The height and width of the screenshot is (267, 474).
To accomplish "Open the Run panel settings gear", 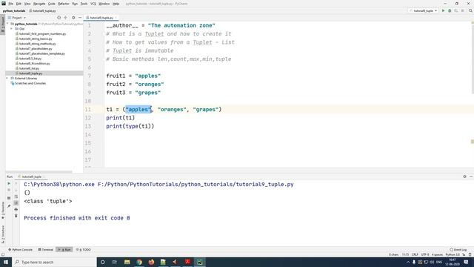I will pyautogui.click(x=464, y=177).
